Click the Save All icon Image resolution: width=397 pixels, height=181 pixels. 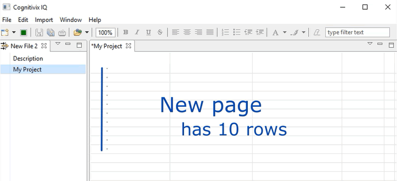(50, 33)
